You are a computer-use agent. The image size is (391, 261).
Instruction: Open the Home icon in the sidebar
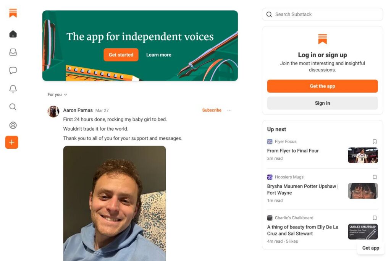click(13, 34)
